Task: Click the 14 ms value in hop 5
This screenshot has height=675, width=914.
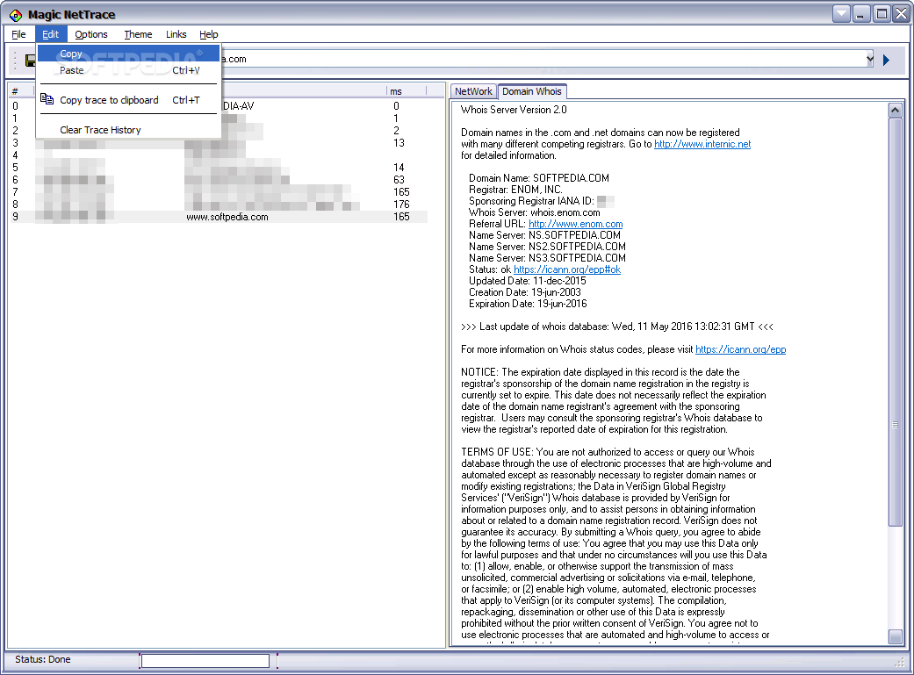Action: 399,168
